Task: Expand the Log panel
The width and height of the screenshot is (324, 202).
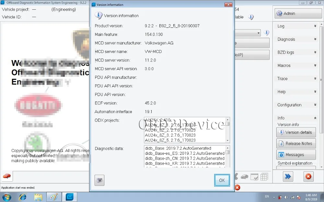Action: pyautogui.click(x=296, y=26)
